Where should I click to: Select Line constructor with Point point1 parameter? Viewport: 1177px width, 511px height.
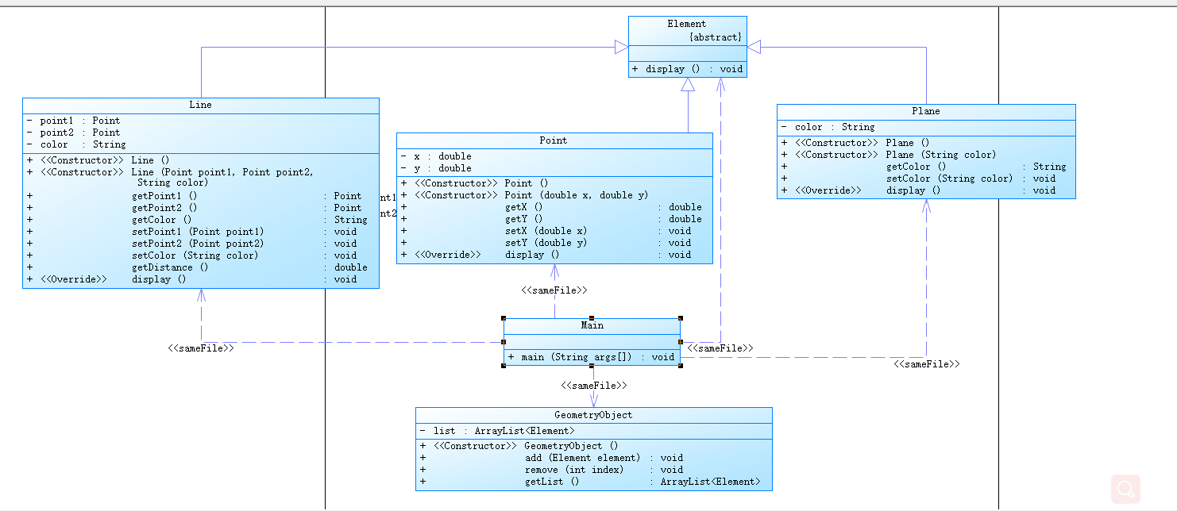(x=170, y=177)
